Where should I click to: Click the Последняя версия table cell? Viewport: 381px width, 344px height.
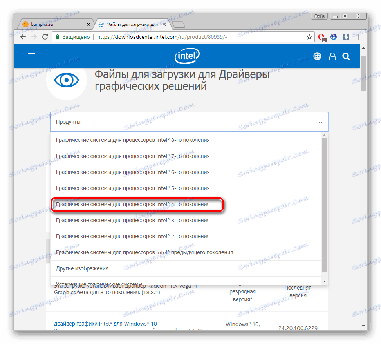pyautogui.click(x=298, y=291)
